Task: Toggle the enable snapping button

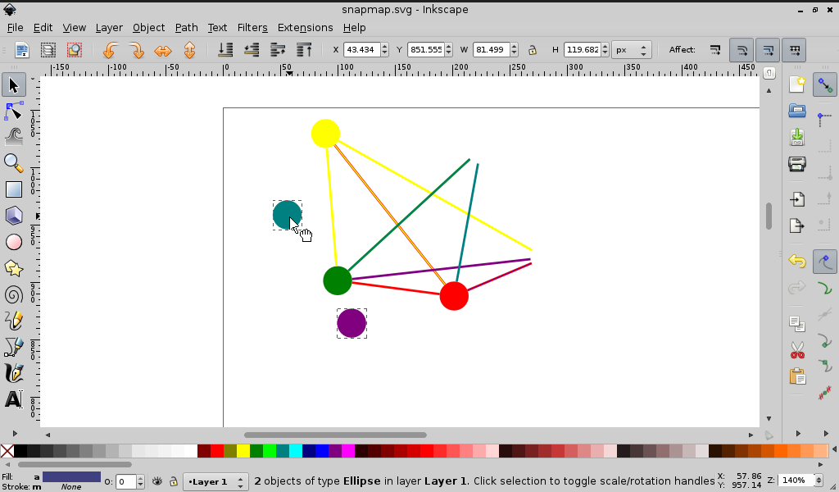Action: [824, 84]
